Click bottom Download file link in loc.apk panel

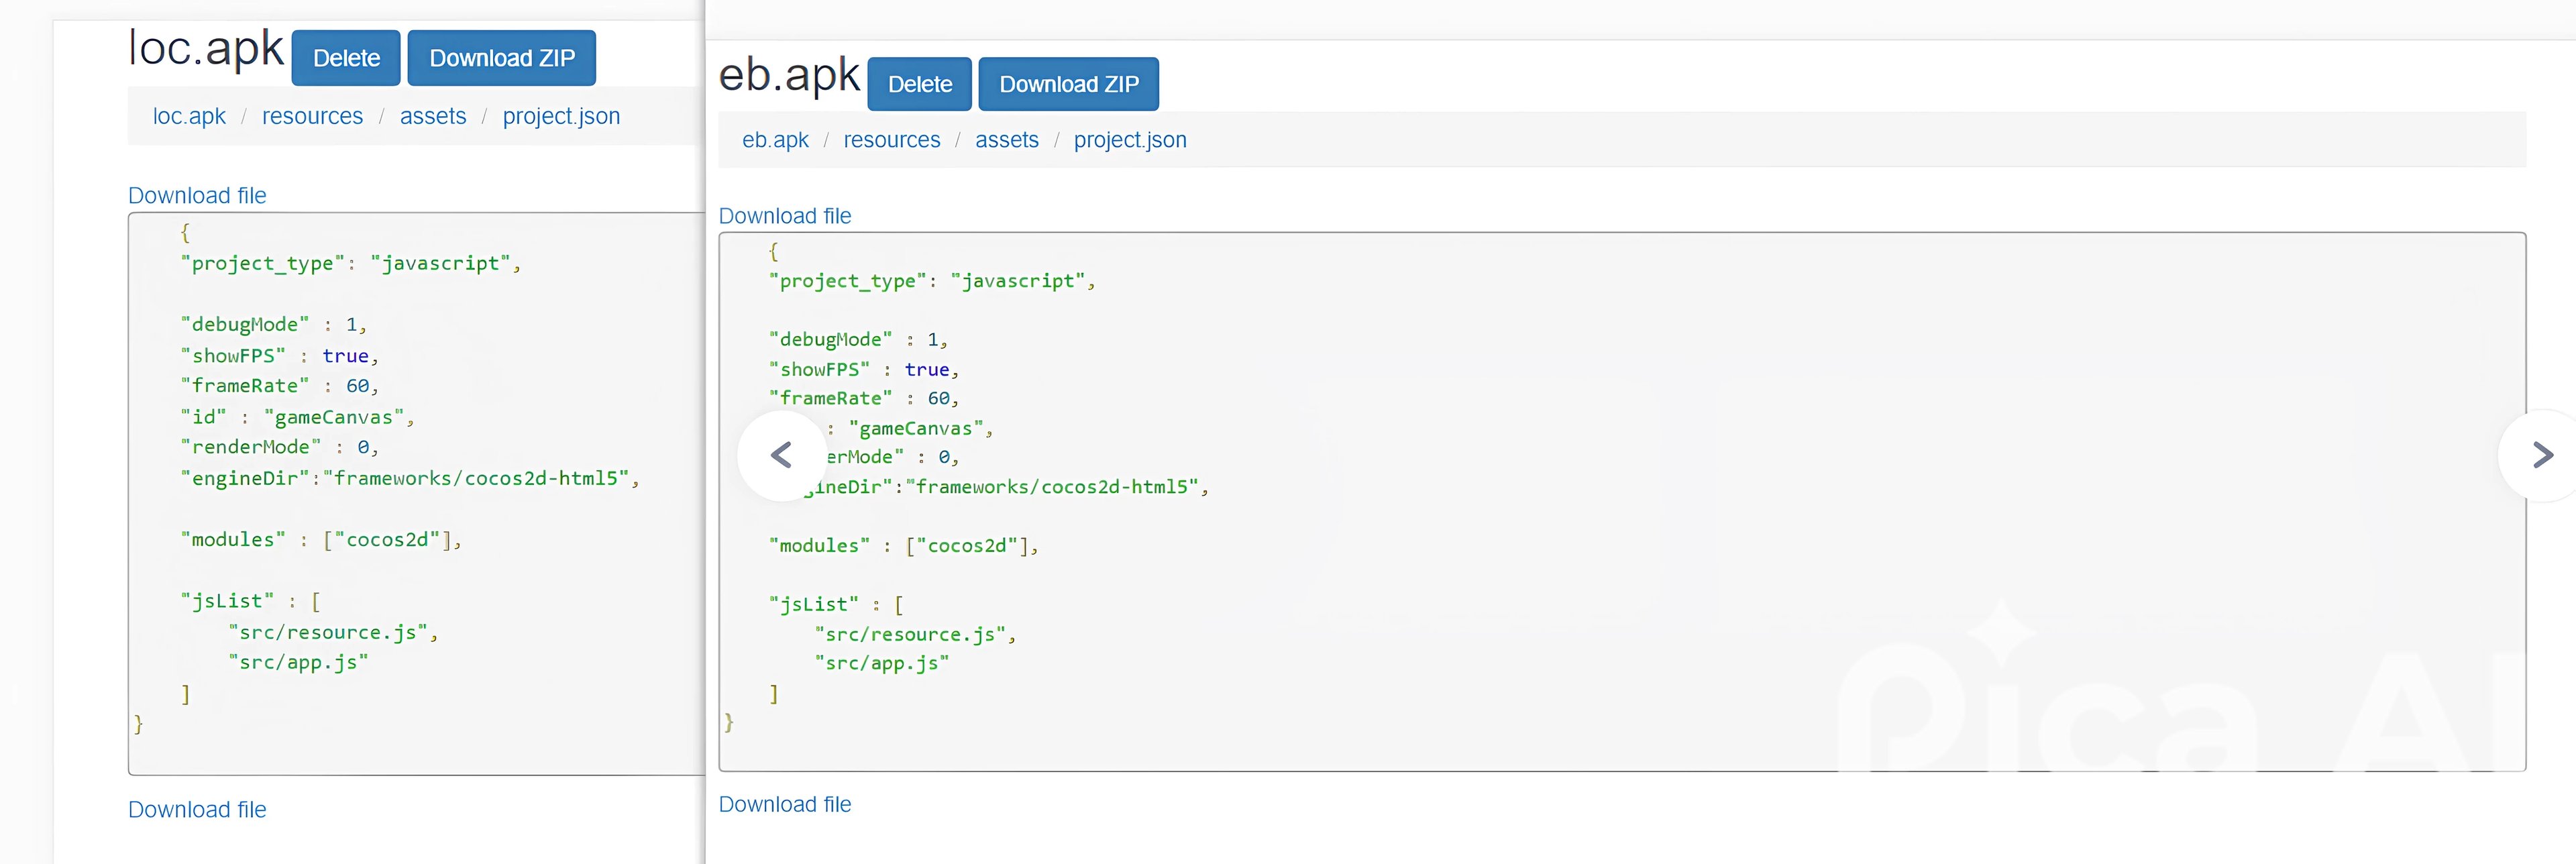coord(197,809)
